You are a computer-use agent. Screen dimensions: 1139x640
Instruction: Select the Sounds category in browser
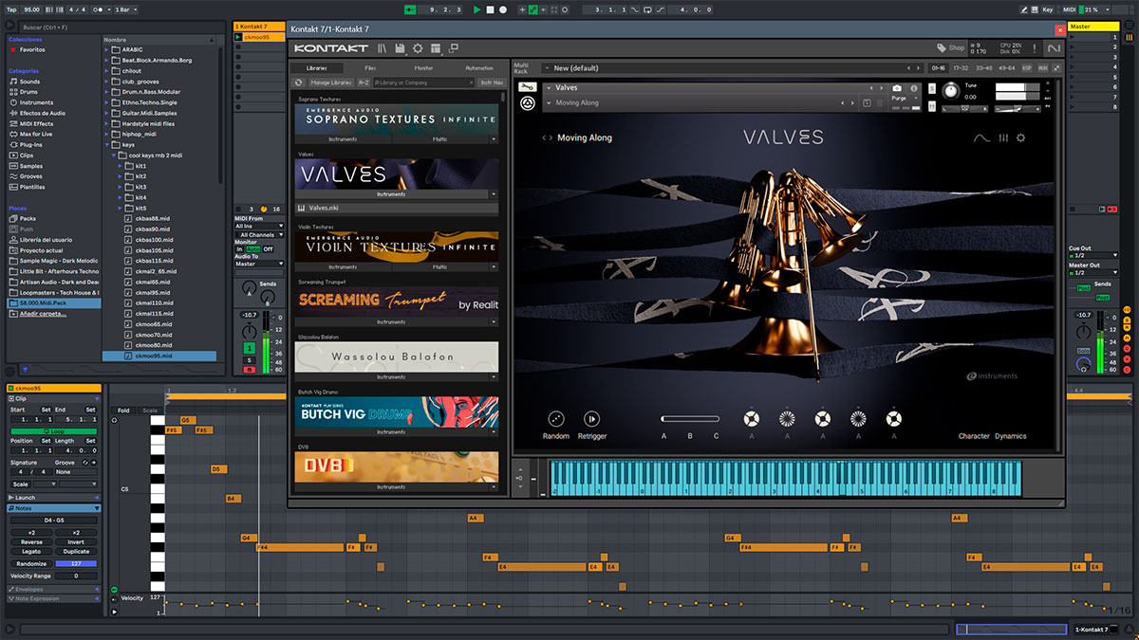click(29, 82)
